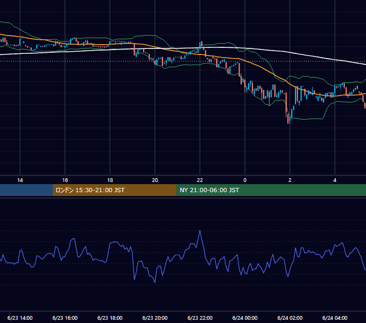The image size is (366, 323).
Task: Select the 2 hour axis label
Action: 290,180
